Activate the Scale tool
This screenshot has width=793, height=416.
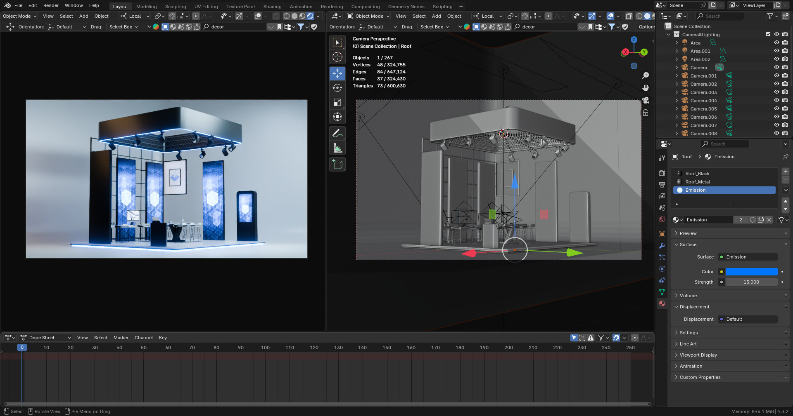[337, 102]
